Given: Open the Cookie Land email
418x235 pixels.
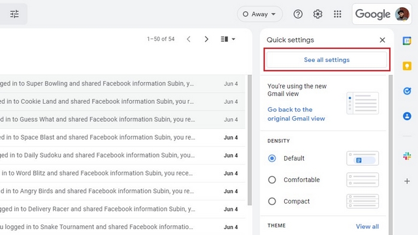Looking at the screenshot, I should coord(122,102).
